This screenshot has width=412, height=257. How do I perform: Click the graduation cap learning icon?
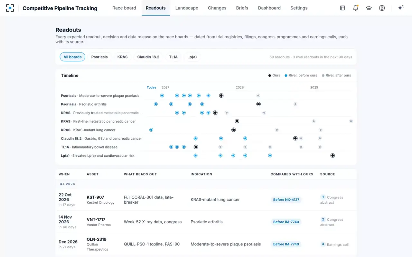coord(369,8)
